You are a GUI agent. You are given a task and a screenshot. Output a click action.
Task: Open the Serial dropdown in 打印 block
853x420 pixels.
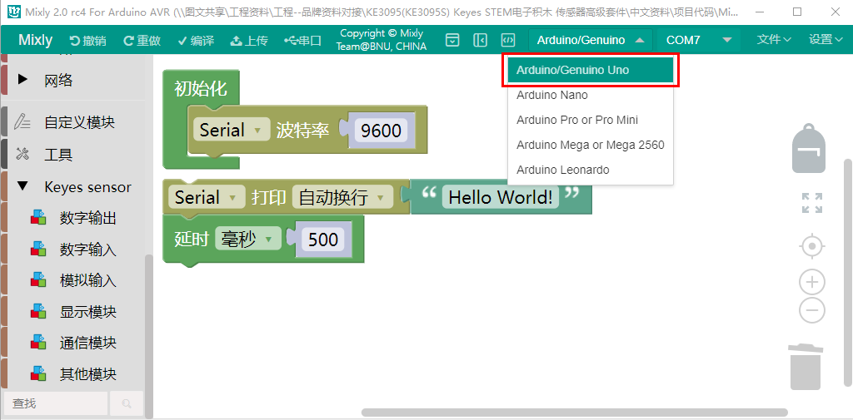pos(207,197)
